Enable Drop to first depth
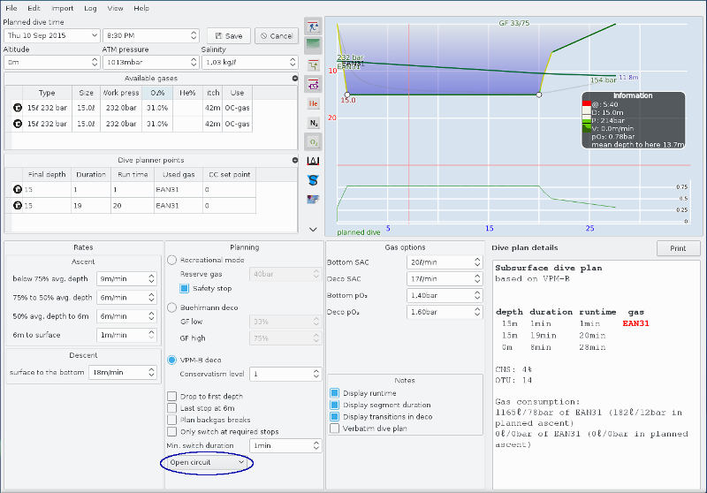The width and height of the screenshot is (707, 493). click(171, 396)
